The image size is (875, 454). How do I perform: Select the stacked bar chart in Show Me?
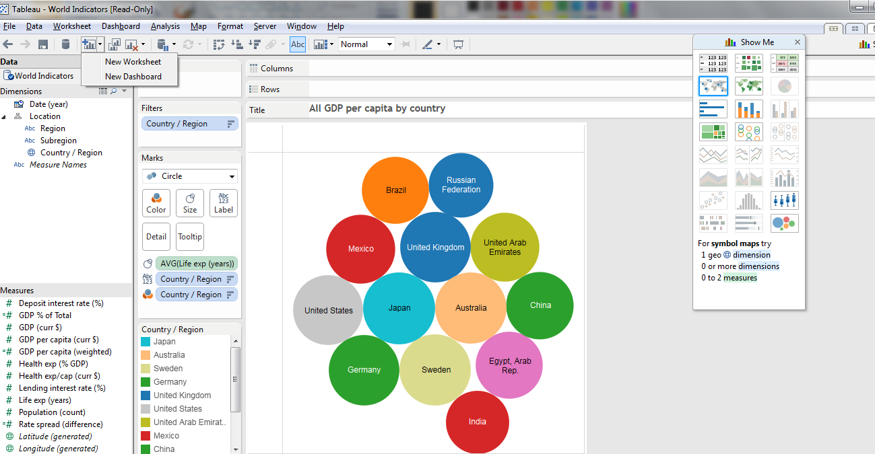[x=748, y=109]
